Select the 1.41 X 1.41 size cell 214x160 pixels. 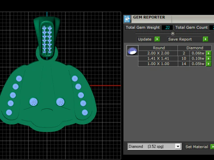click(x=158, y=59)
